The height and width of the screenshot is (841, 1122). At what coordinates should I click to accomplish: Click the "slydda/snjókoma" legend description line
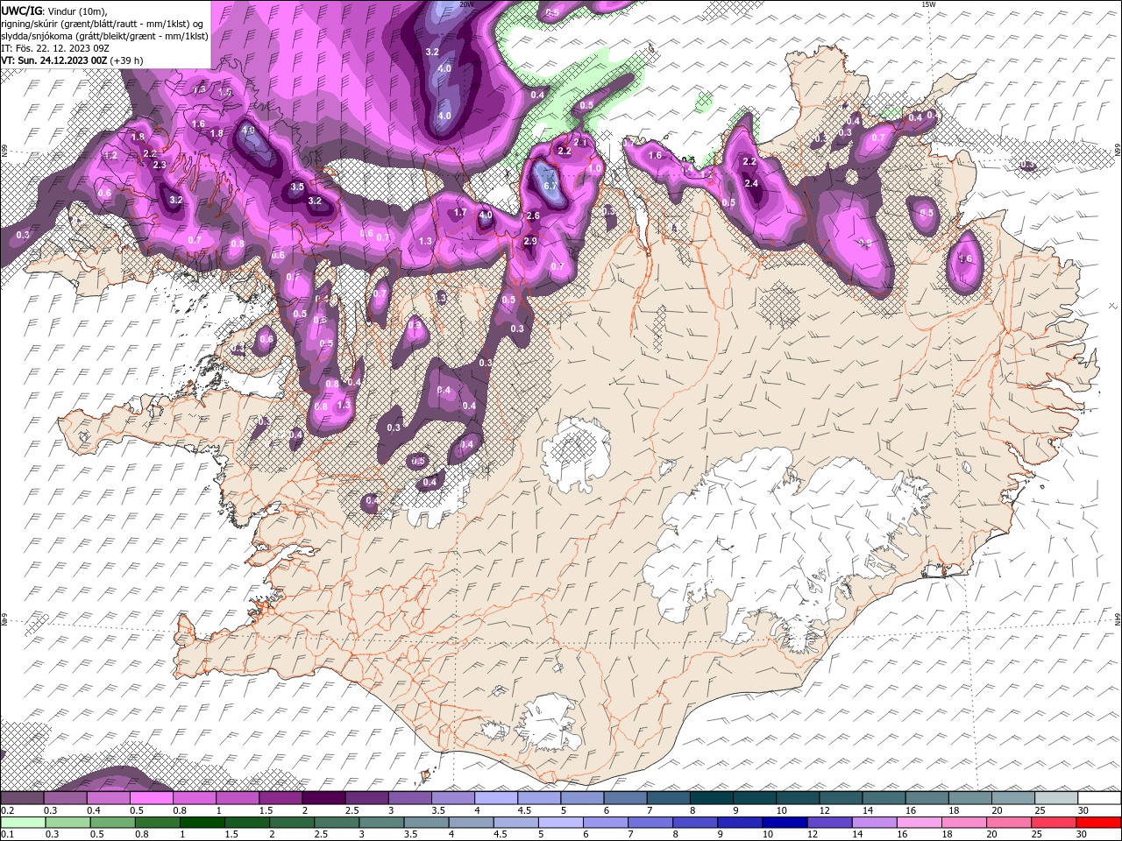point(104,36)
